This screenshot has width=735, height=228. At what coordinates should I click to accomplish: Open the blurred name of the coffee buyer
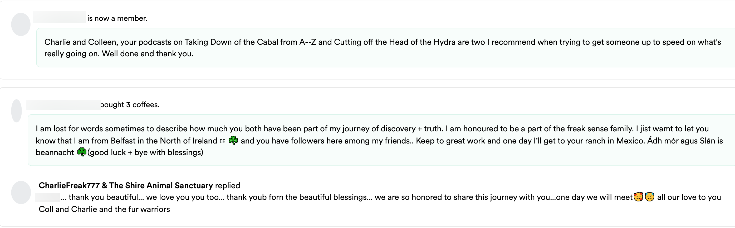[63, 105]
